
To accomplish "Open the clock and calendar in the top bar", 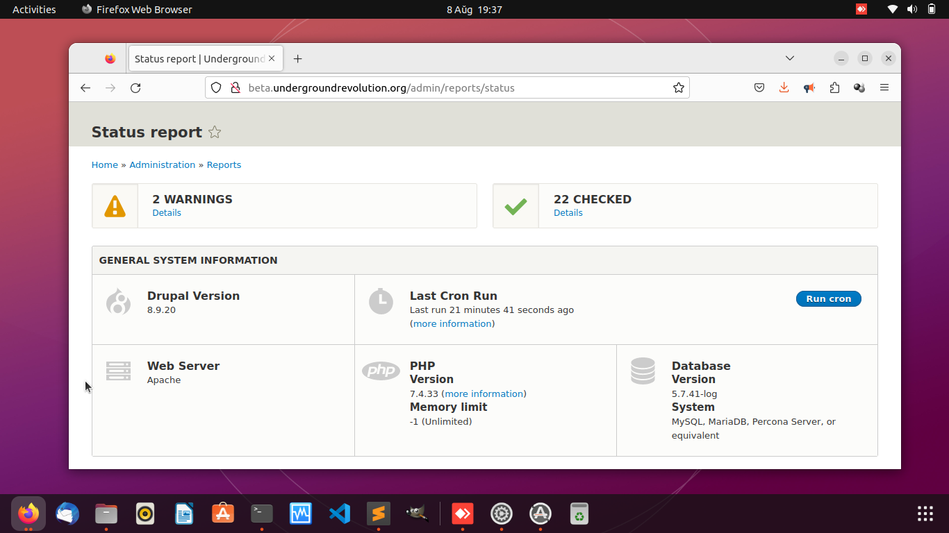I will [x=474, y=10].
